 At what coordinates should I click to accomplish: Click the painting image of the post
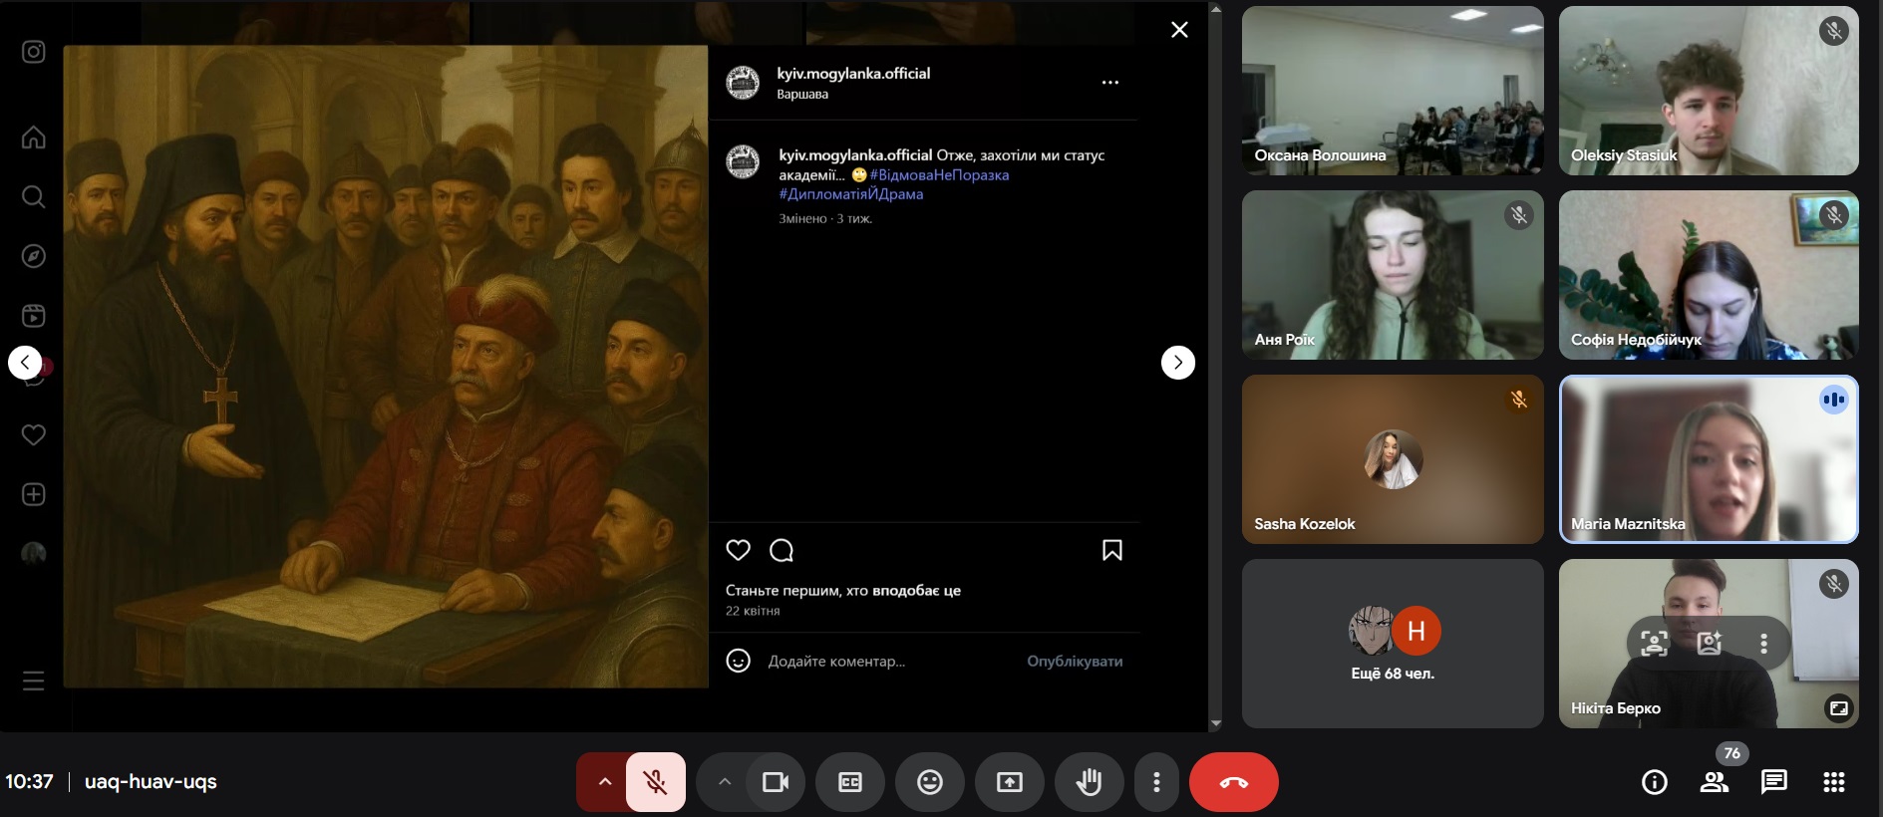(x=386, y=366)
